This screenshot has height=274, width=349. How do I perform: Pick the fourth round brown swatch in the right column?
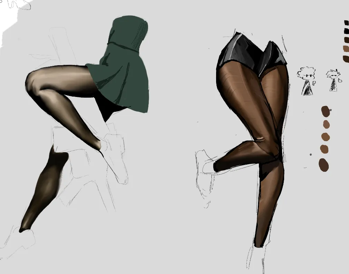[x=324, y=149]
